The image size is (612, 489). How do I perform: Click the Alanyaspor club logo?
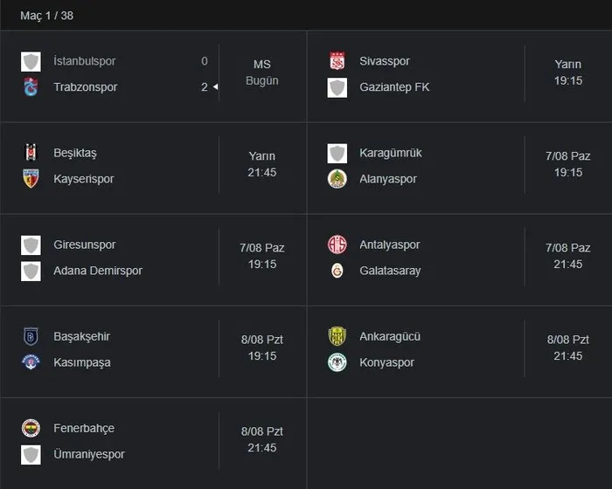[337, 179]
